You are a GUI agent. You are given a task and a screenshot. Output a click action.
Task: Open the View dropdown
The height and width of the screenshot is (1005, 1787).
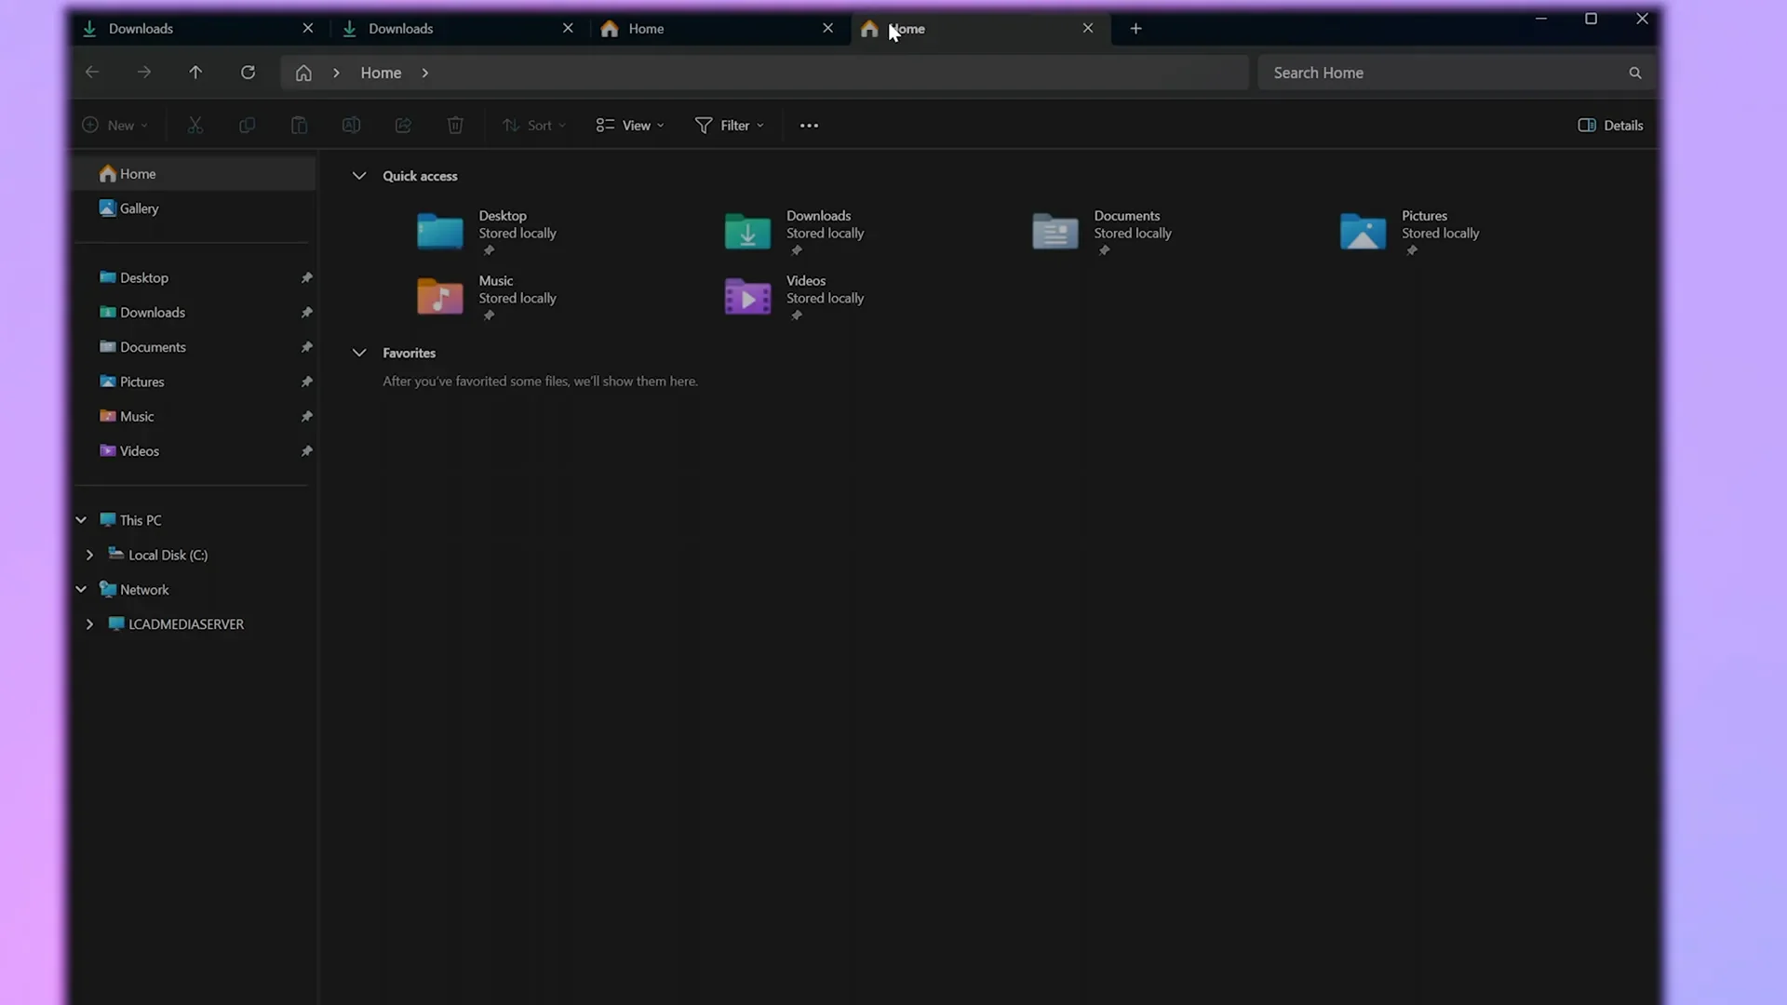630,125
